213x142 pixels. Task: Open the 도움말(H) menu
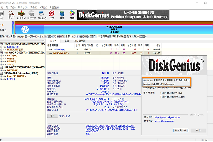point(54,7)
